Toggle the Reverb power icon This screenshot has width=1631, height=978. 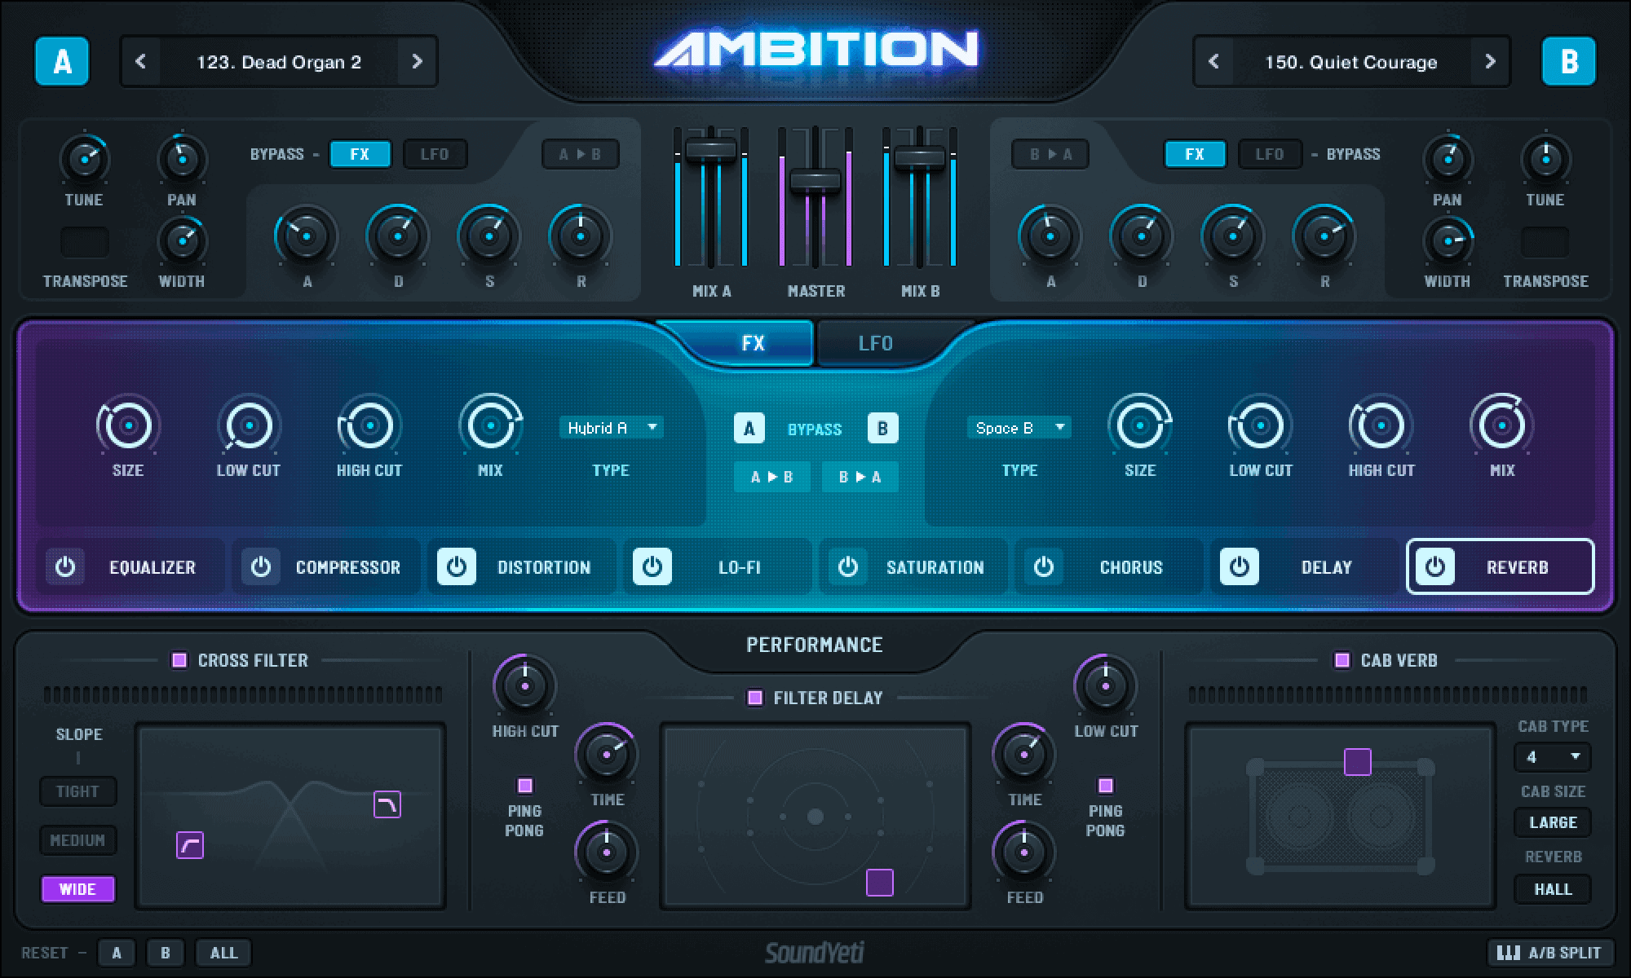tap(1435, 566)
